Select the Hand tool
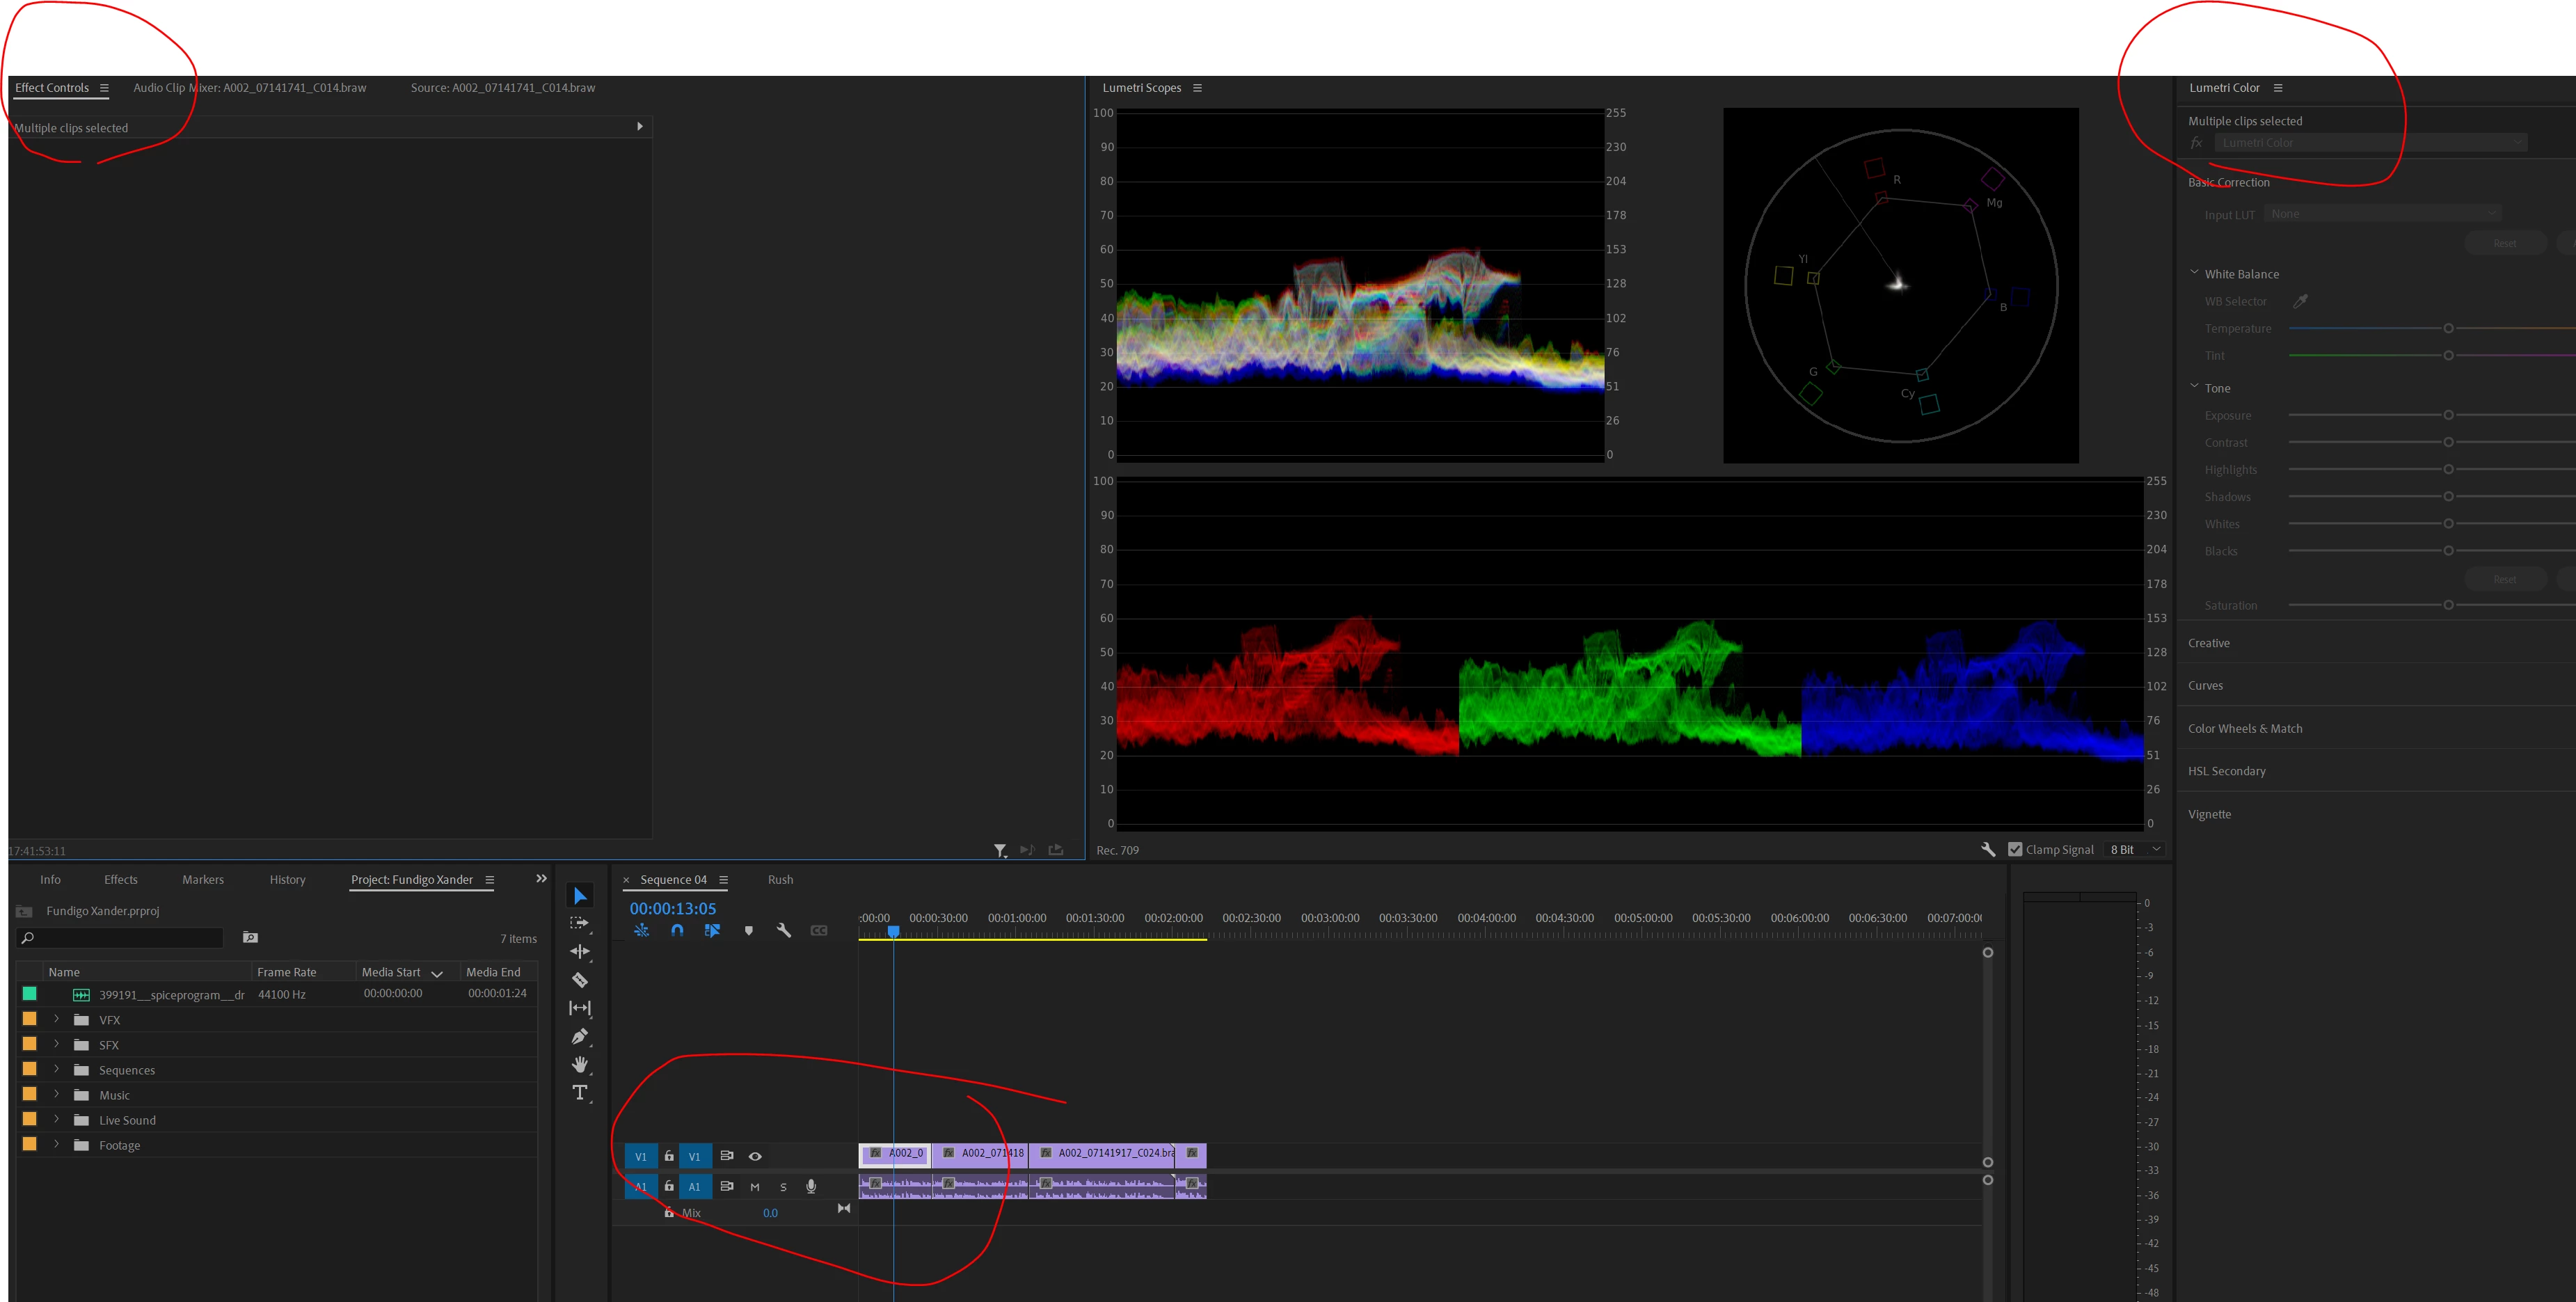 [579, 1064]
